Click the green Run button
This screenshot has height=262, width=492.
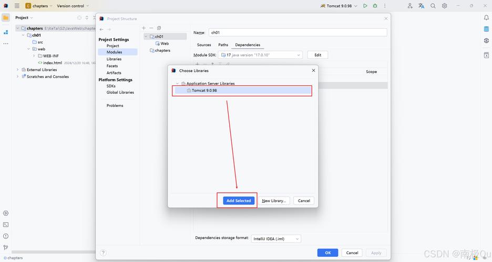click(365, 6)
